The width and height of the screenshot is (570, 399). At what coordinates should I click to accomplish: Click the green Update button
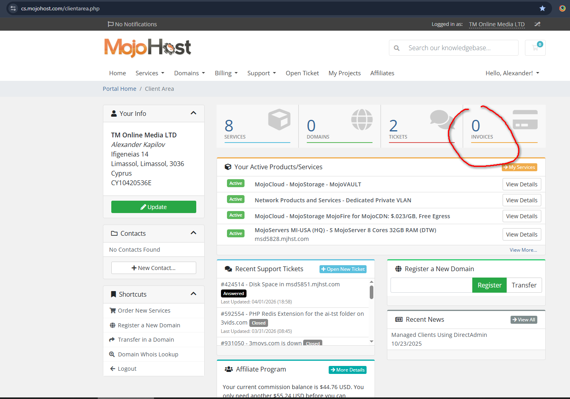154,207
